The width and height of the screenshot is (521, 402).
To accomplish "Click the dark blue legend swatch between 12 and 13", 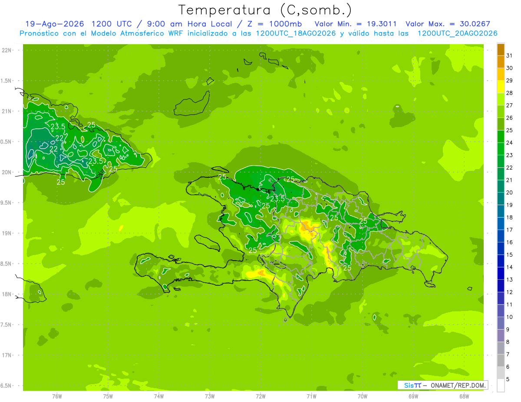I will tap(501, 286).
